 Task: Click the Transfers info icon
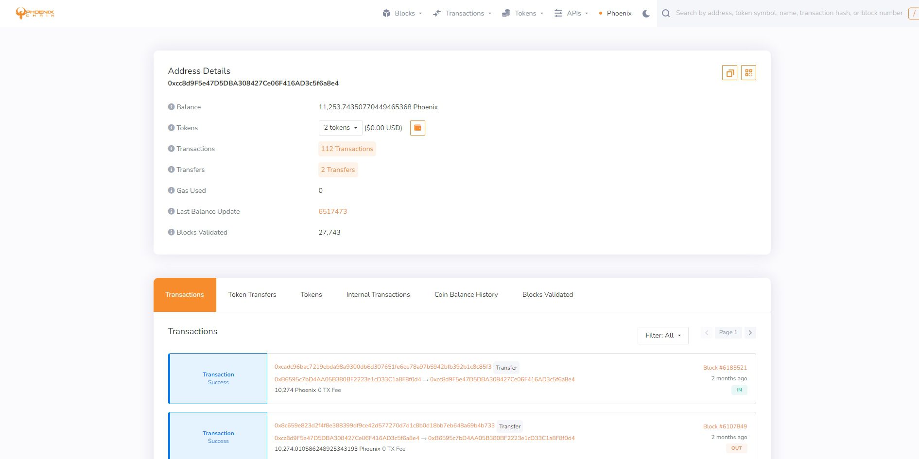coord(171,170)
